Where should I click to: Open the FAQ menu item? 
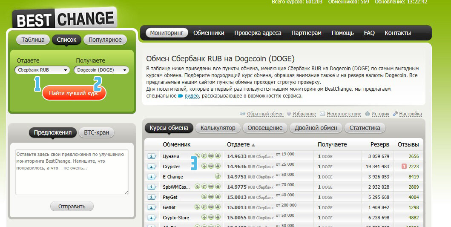(369, 33)
